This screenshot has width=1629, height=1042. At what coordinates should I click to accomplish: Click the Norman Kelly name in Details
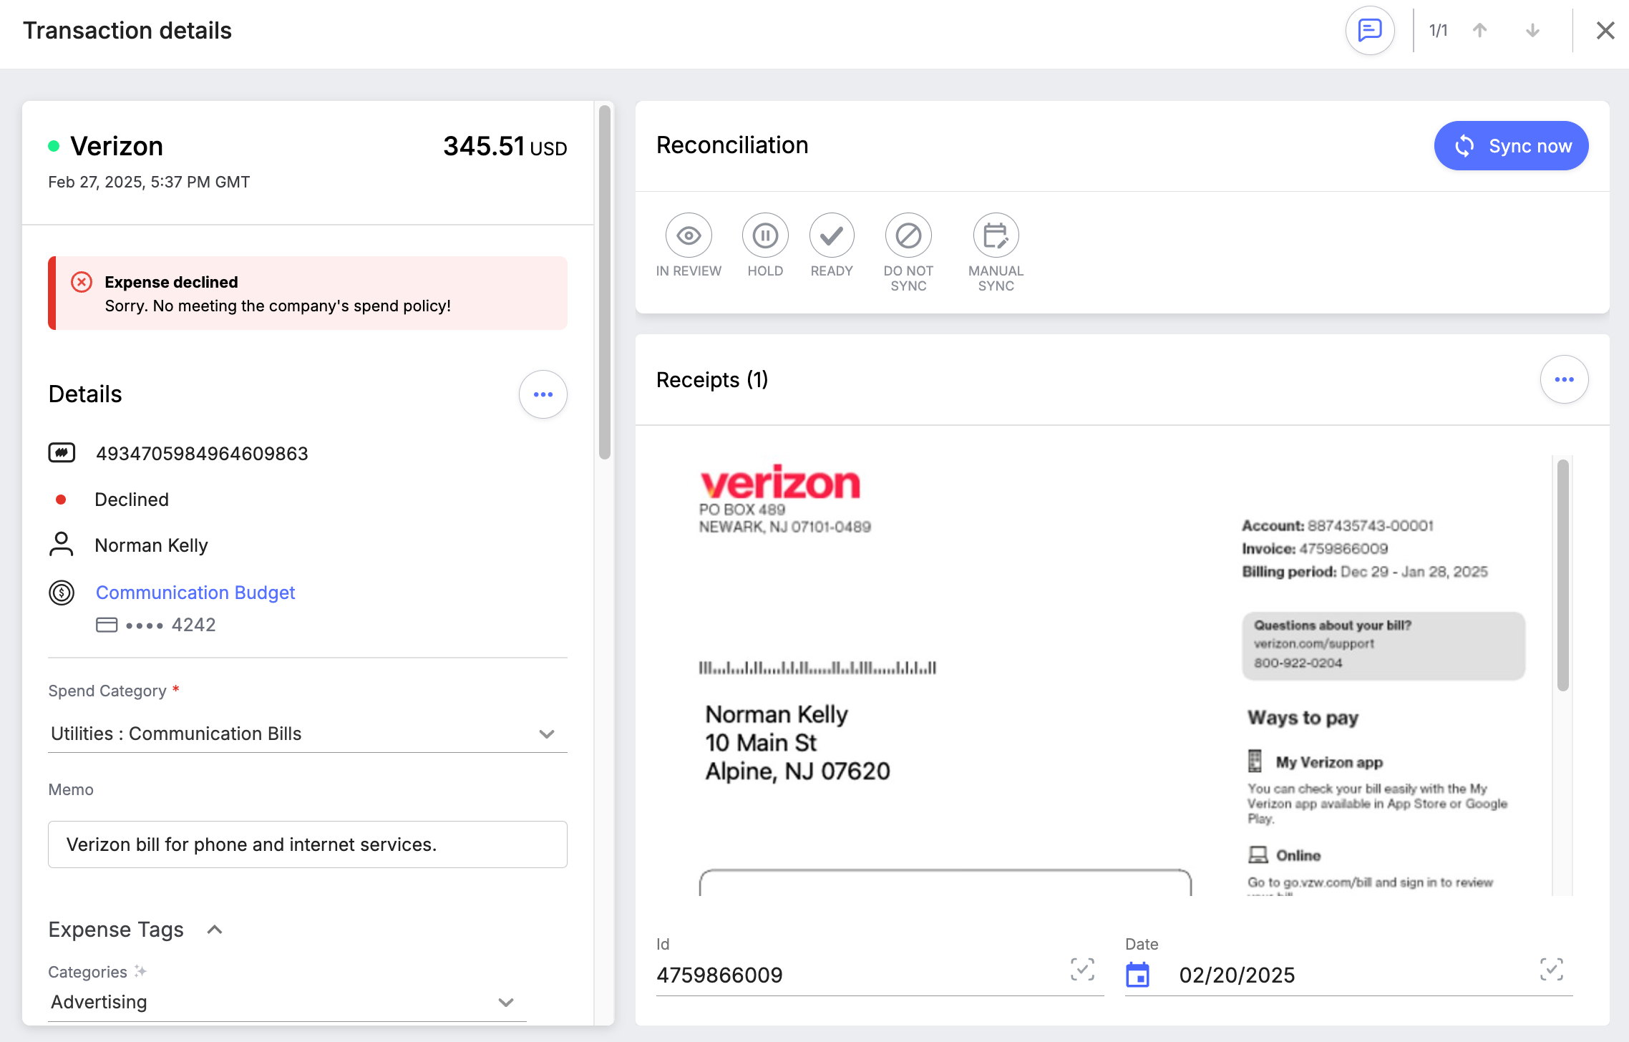pyautogui.click(x=152, y=545)
